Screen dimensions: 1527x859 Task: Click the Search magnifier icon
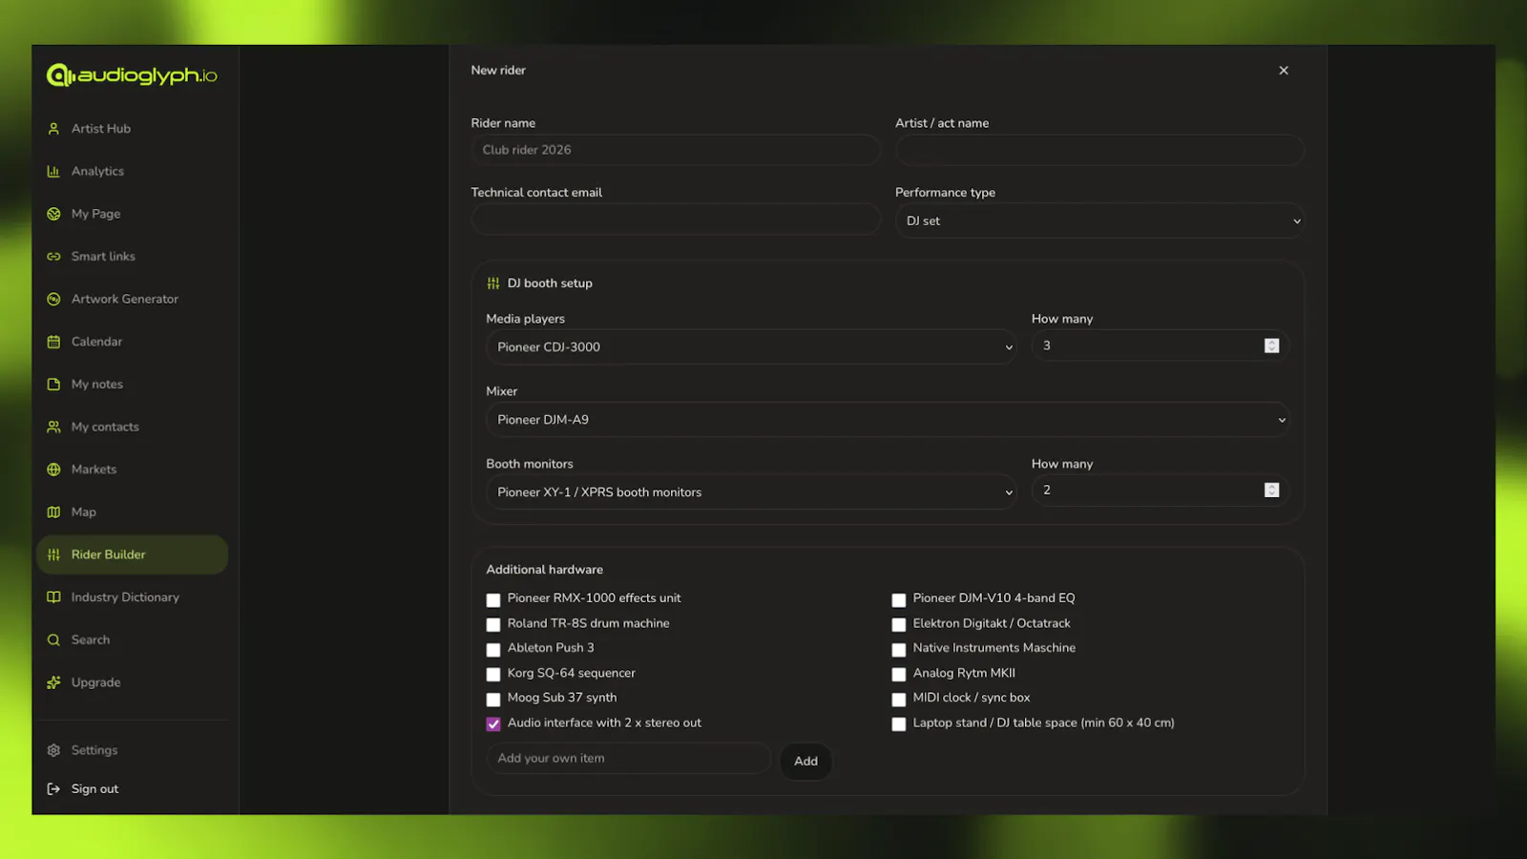click(53, 640)
